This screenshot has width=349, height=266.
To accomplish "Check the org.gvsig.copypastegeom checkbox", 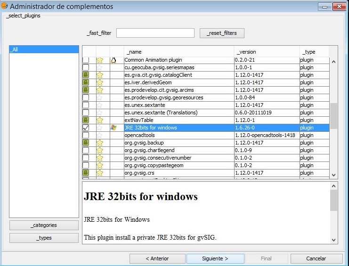I will click(x=86, y=165).
